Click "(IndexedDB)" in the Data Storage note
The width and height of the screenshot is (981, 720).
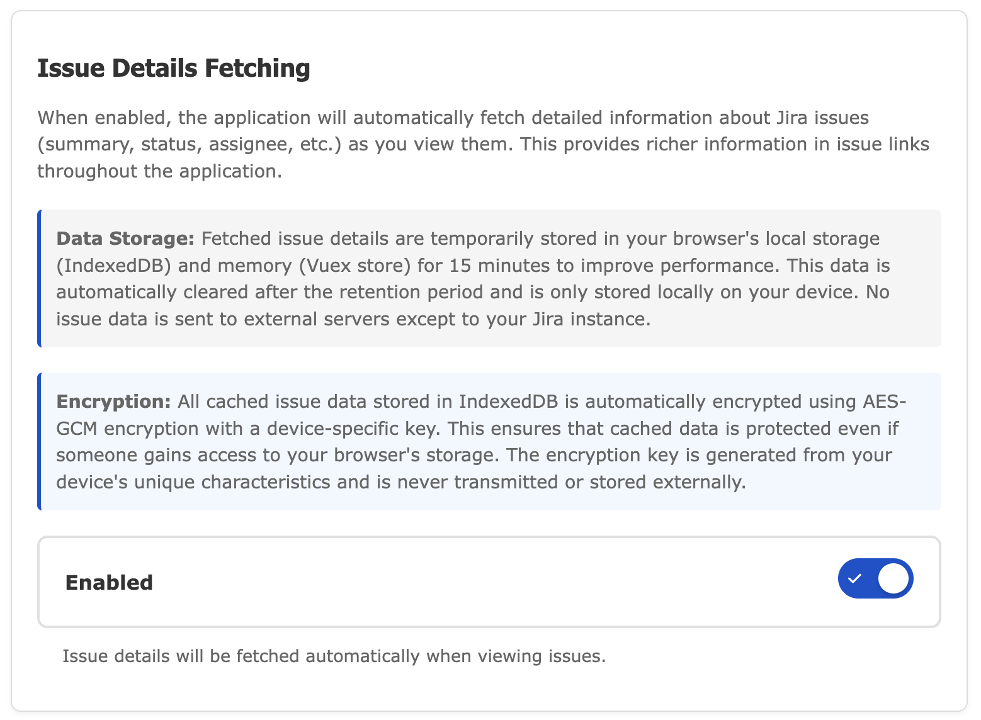114,266
